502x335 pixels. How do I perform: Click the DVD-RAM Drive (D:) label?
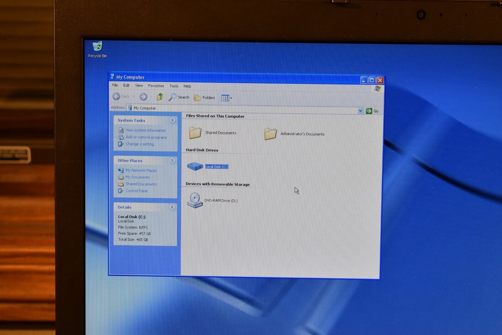221,201
